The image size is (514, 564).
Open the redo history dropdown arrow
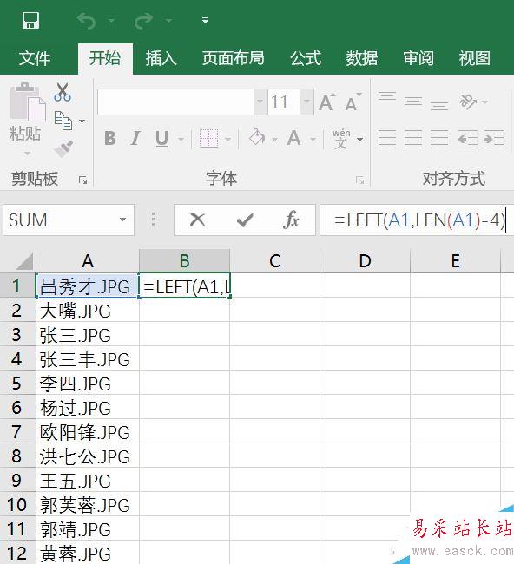point(168,21)
